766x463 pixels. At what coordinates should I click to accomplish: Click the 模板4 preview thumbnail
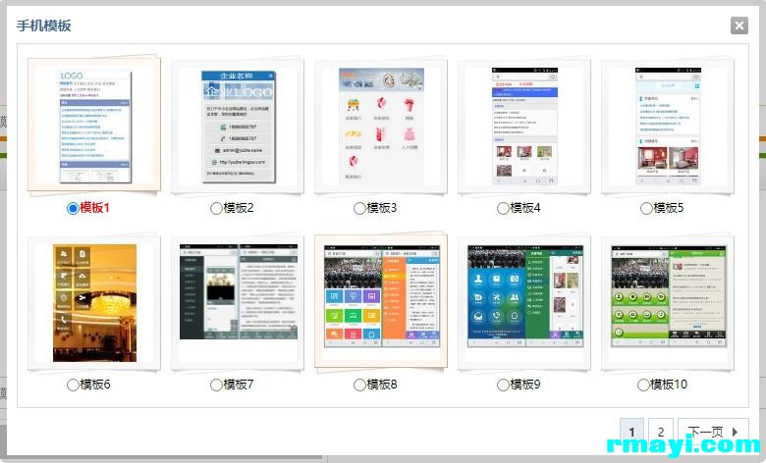tap(524, 127)
